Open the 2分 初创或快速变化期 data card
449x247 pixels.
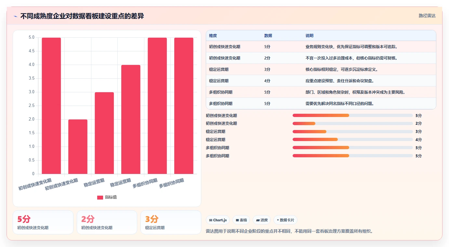pos(107,222)
